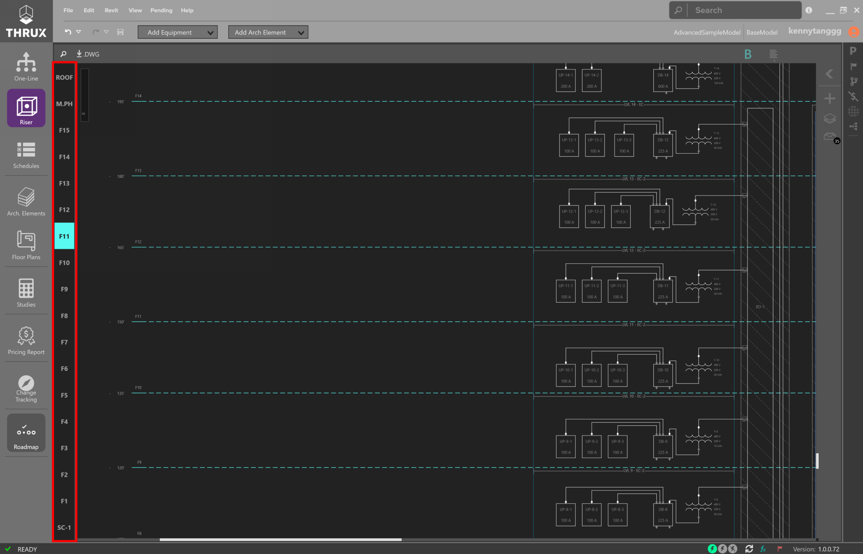Viewport: 863px width, 554px height.
Task: Jump to SC-1 level
Action: point(64,528)
